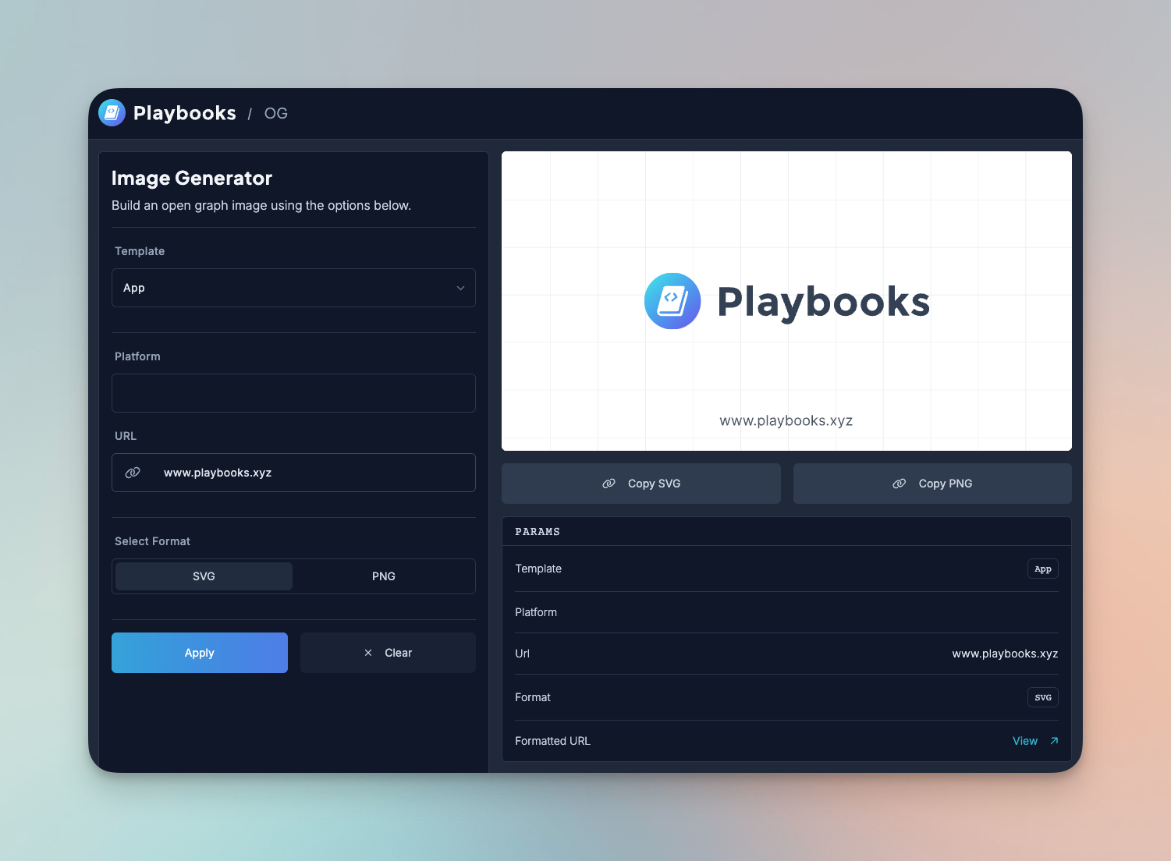
Task: Click the arrow icon next to View
Action: 1054,741
